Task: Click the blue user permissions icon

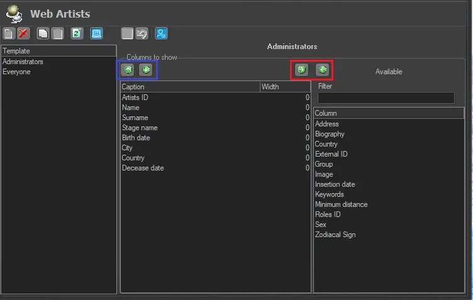Action: 161,34
